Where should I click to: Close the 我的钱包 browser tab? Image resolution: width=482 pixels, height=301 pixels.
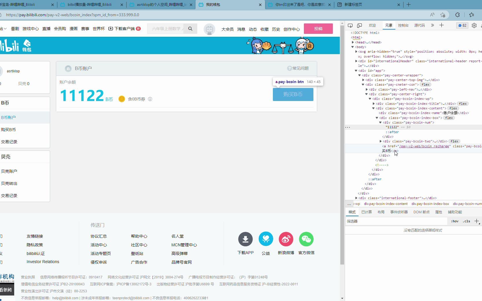tap(260, 5)
